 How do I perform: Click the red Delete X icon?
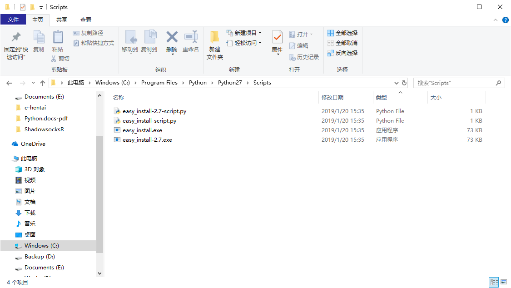172,37
